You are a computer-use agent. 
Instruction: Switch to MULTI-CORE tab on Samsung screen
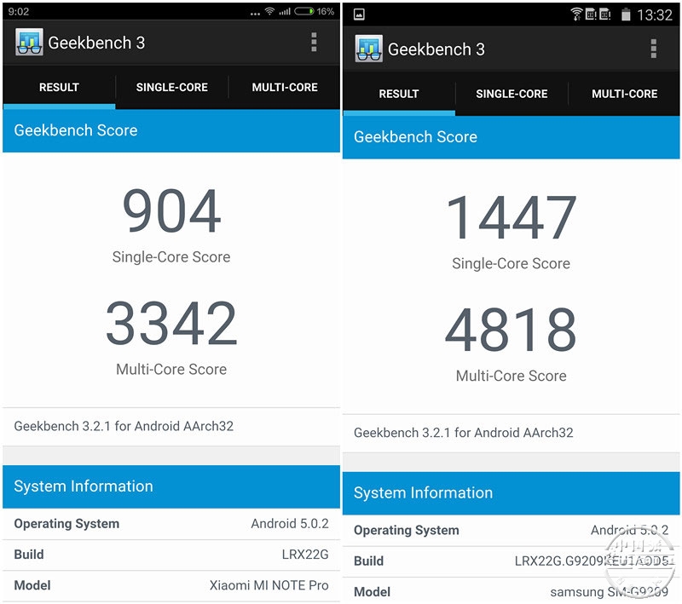coord(625,94)
